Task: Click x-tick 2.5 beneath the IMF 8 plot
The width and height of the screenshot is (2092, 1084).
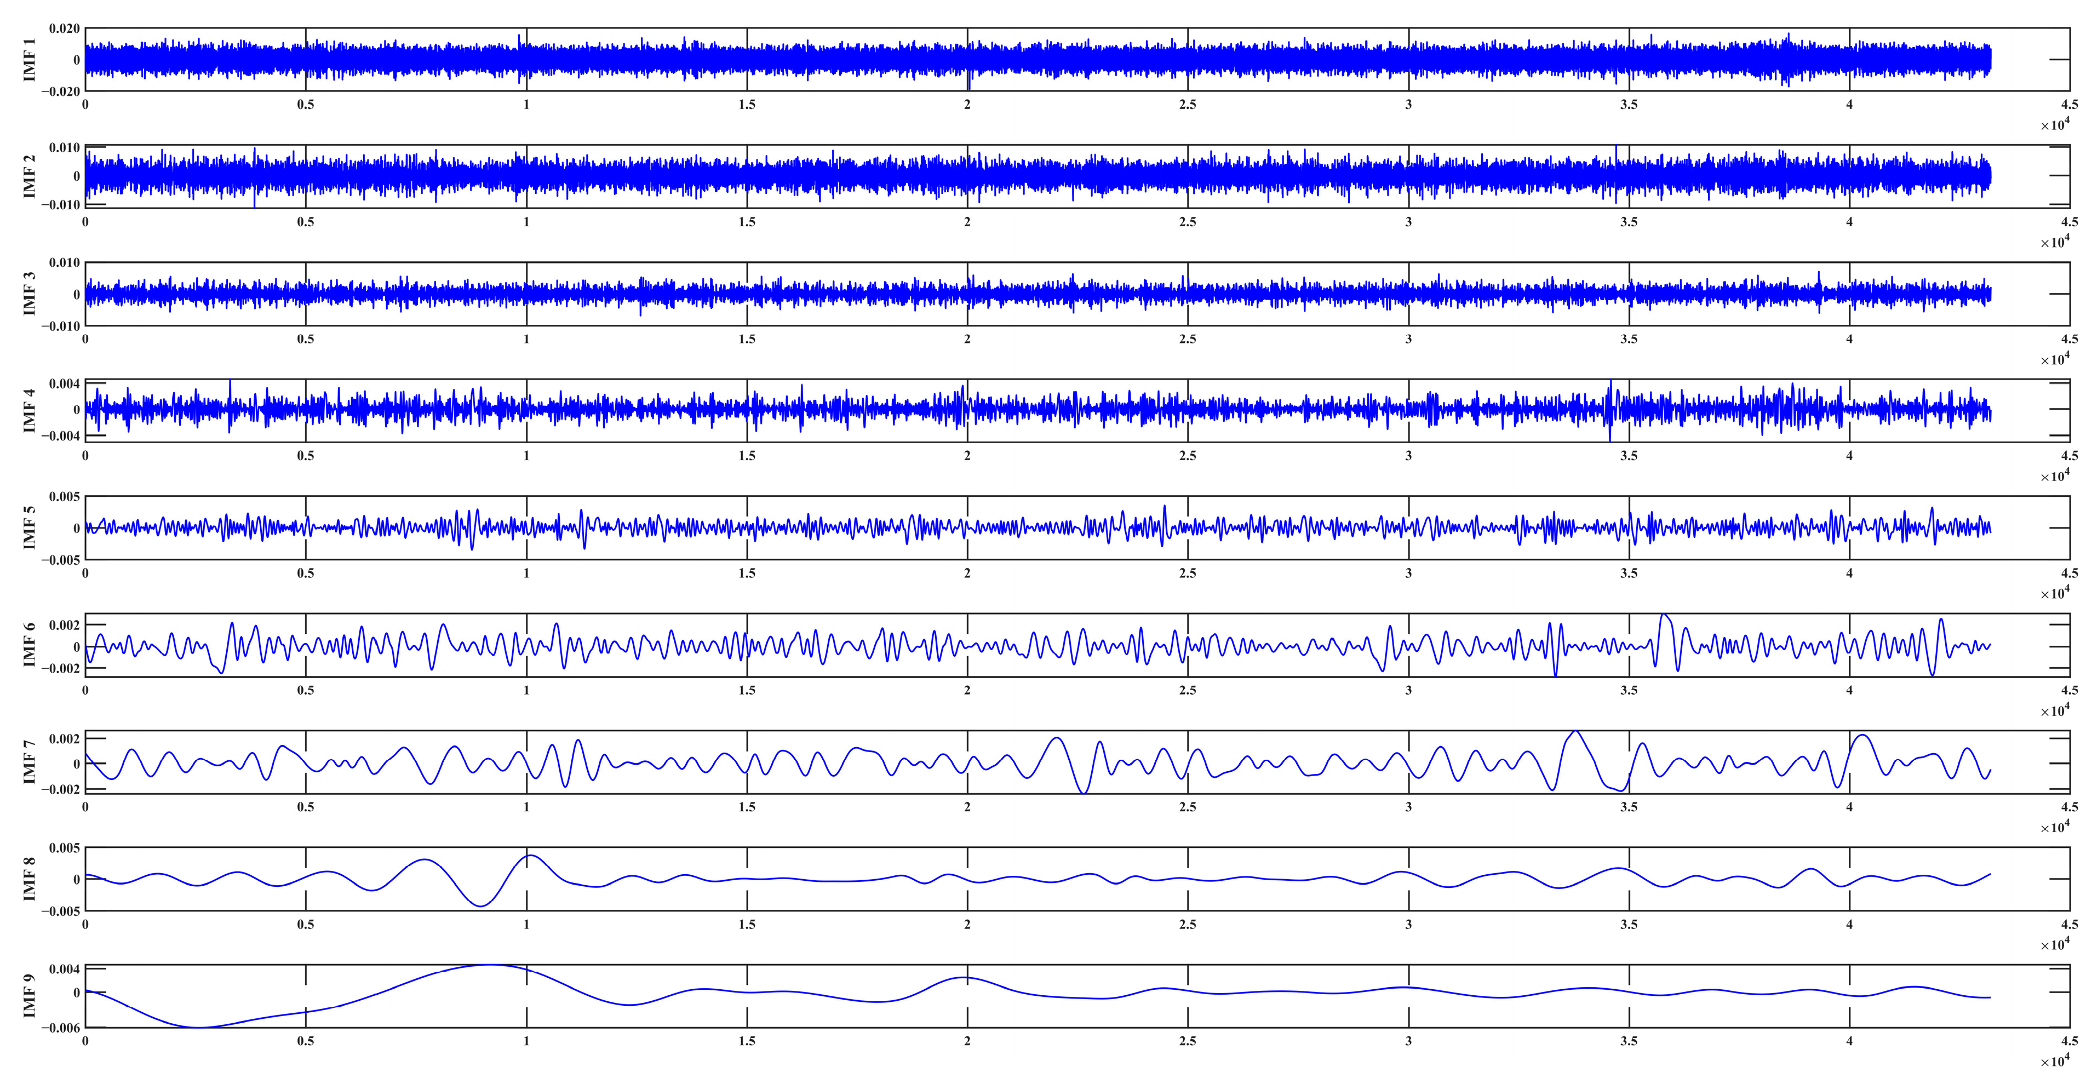Action: (x=1187, y=924)
